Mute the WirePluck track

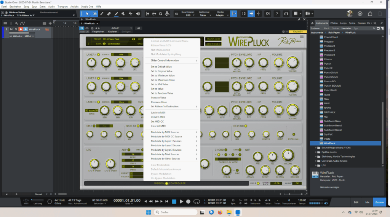11,29
